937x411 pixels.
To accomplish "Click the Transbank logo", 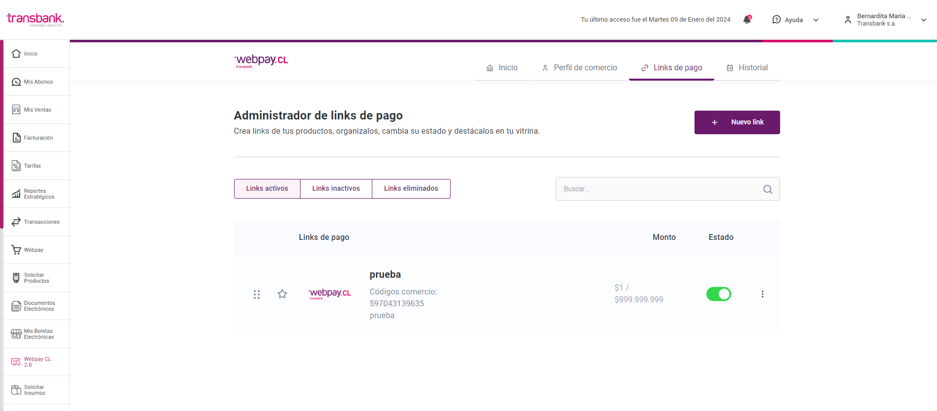I will click(35, 19).
